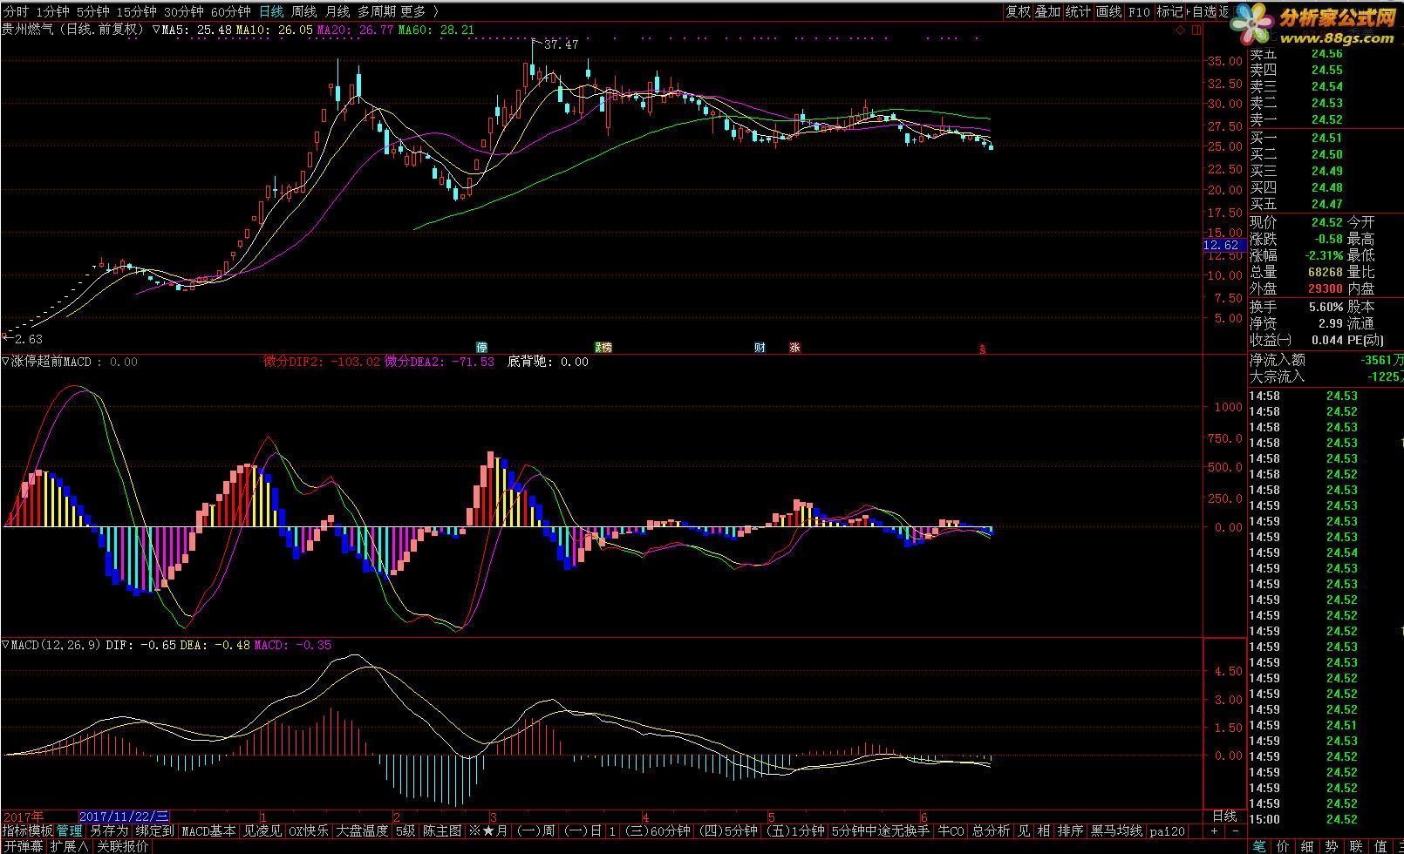Click the 卖一 price 24.52
Image resolution: width=1404 pixels, height=854 pixels.
(x=1326, y=119)
